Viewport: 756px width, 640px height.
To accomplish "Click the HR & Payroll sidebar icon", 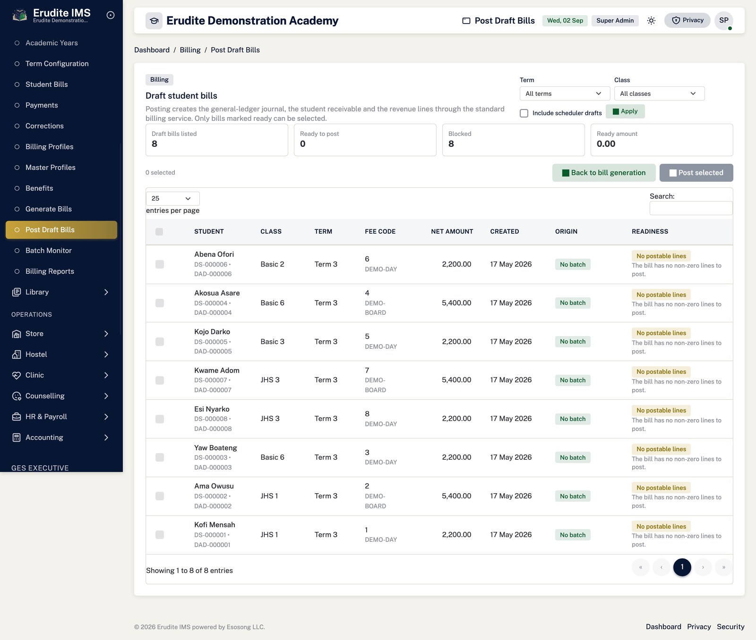I will click(x=17, y=417).
